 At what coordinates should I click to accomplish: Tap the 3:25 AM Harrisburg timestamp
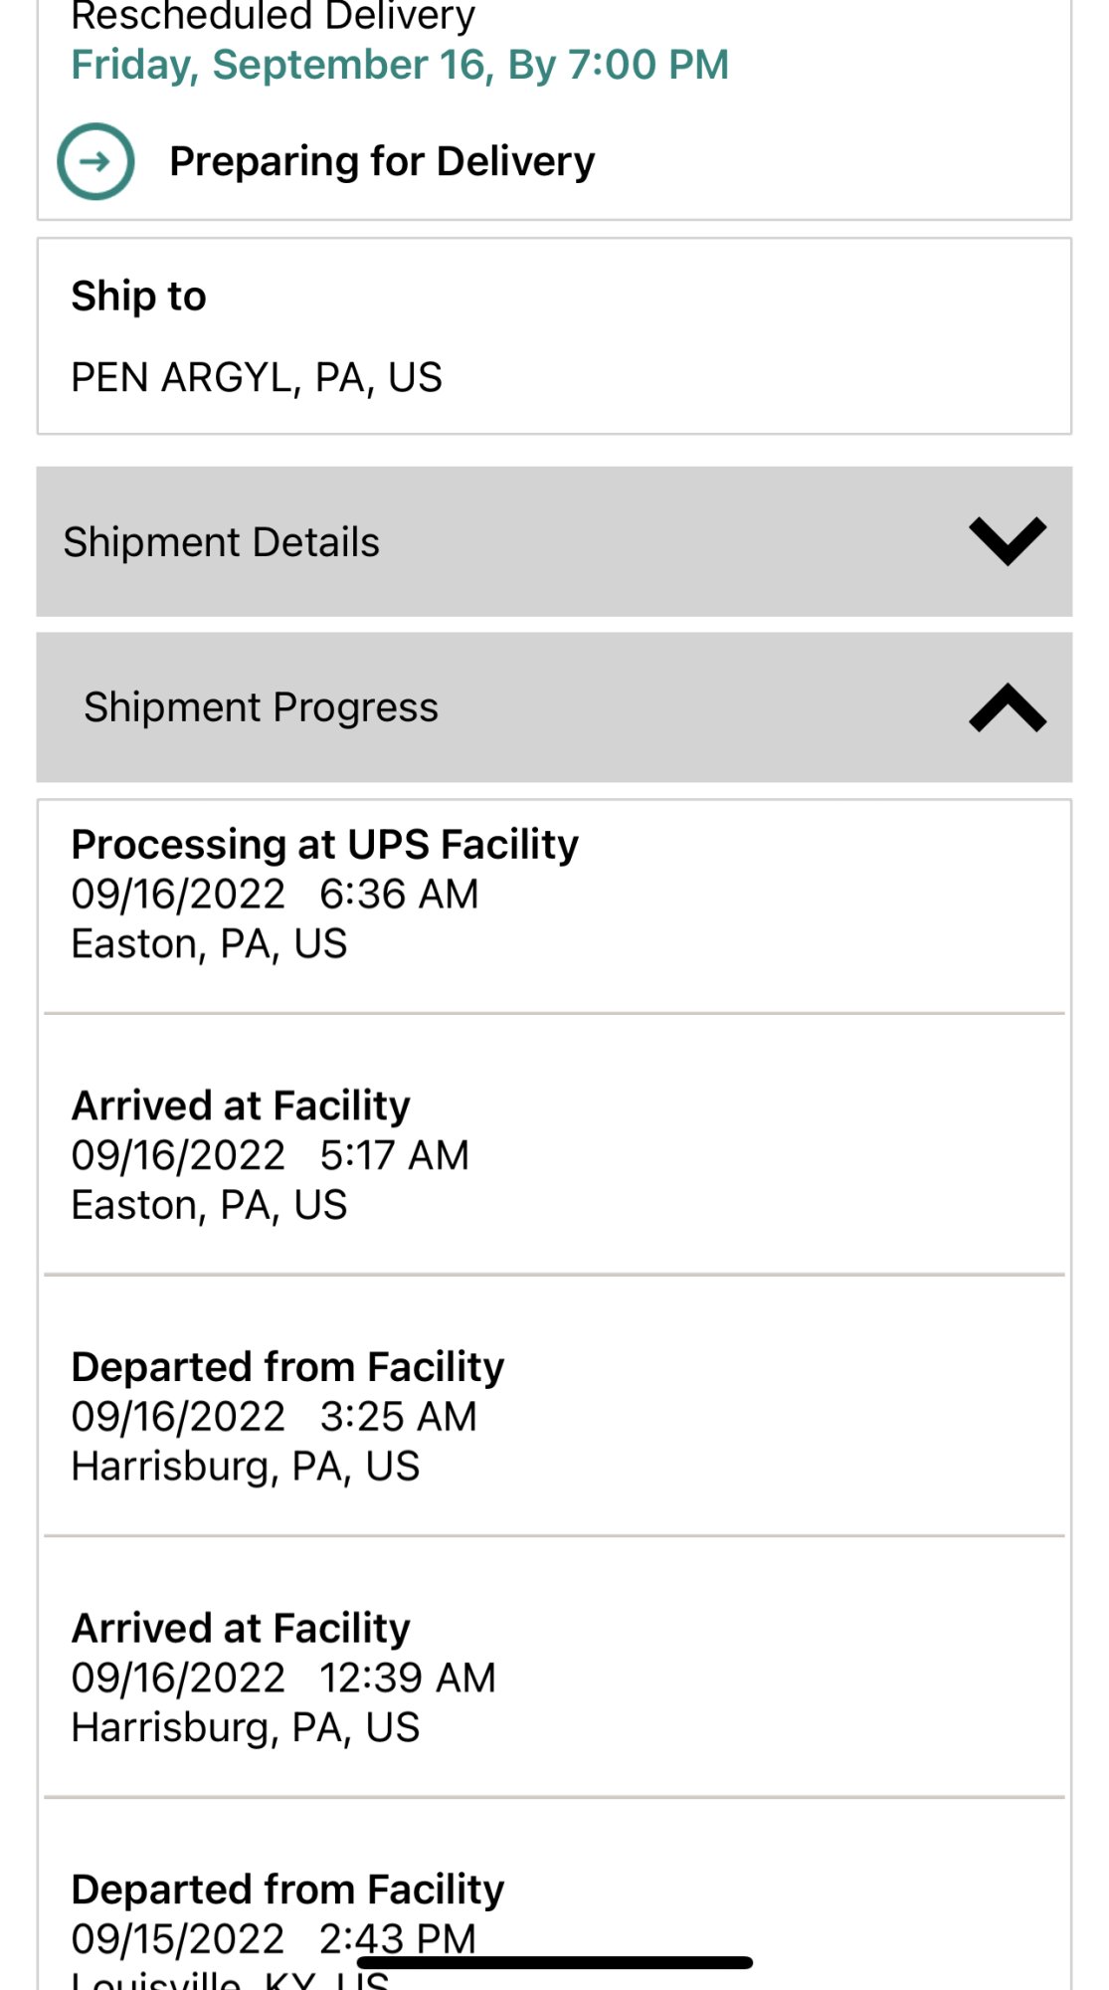click(x=398, y=1417)
